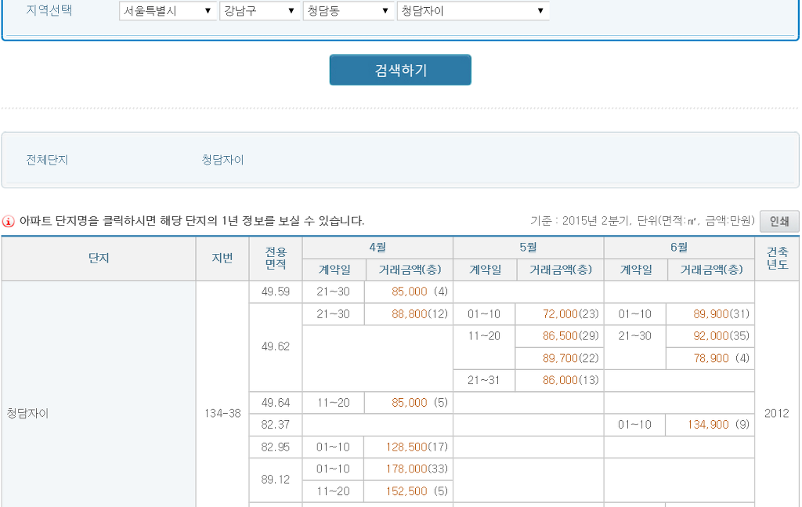Click build year 2012 cell
Viewport: 802px width, 507px height.
coord(776,414)
